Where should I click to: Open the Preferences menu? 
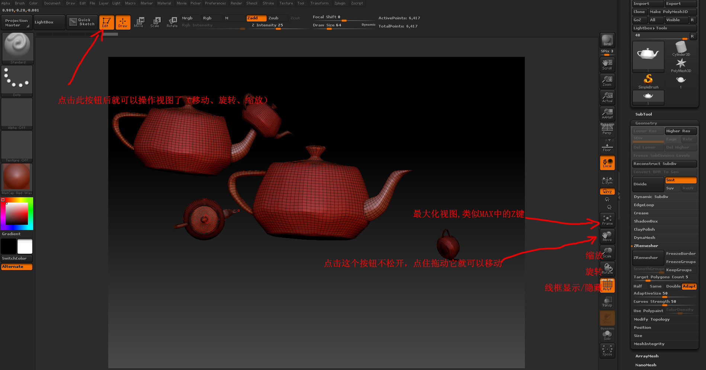click(215, 3)
